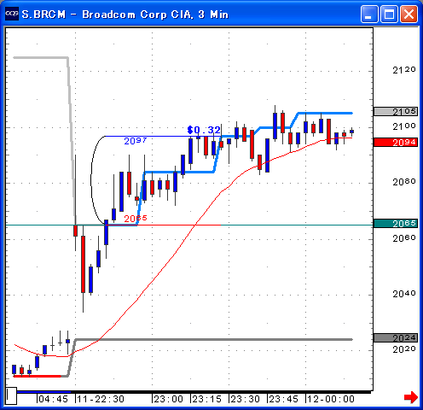Click the title bar text S.BRCM Broadcom Corp
This screenshot has height=410, width=423.
(x=125, y=15)
